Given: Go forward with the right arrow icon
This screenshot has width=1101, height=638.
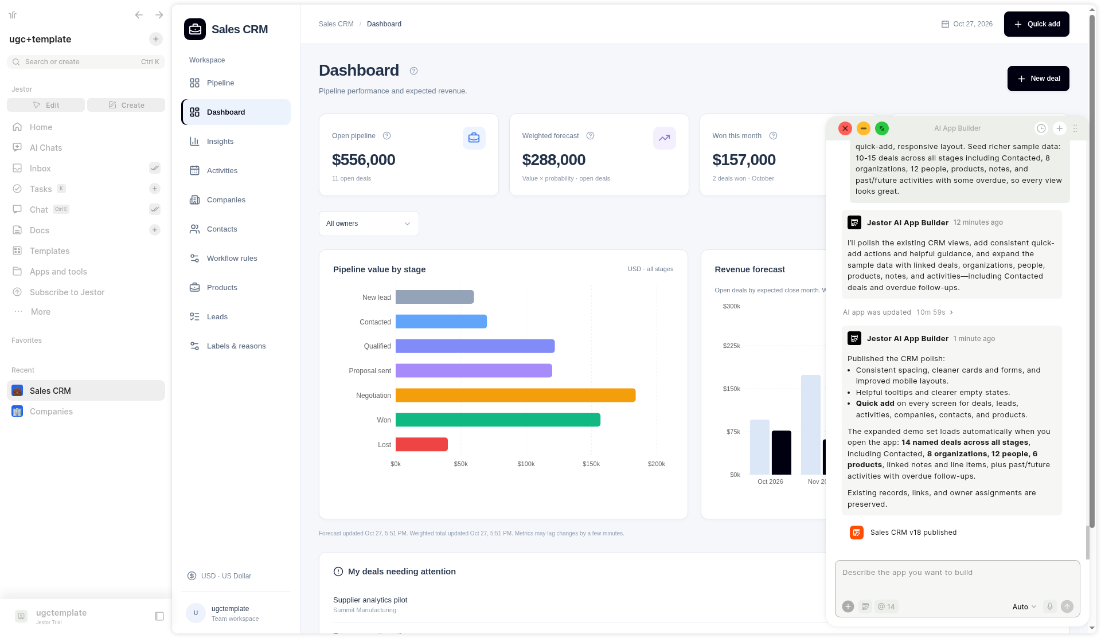Looking at the screenshot, I should [x=159, y=15].
